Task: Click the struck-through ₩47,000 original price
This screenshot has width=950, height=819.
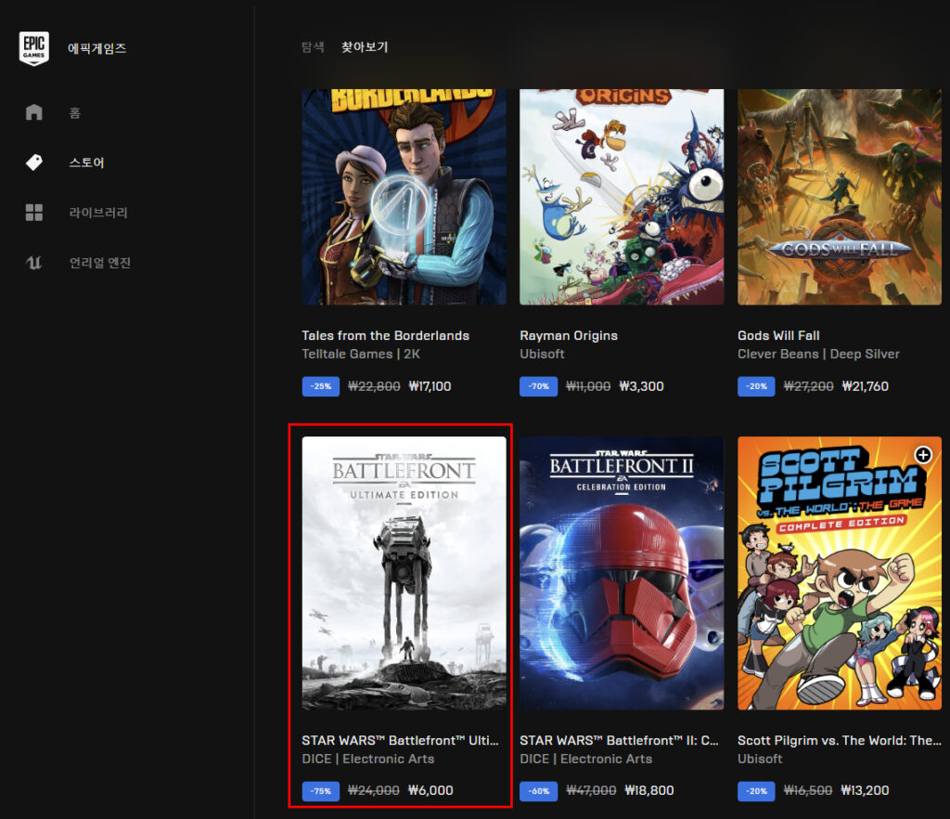Action: 591,790
